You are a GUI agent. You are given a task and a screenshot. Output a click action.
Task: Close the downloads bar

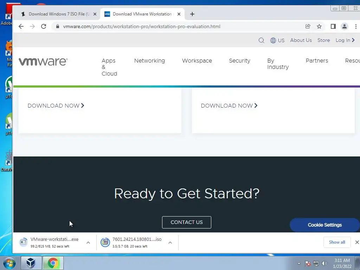click(357, 242)
